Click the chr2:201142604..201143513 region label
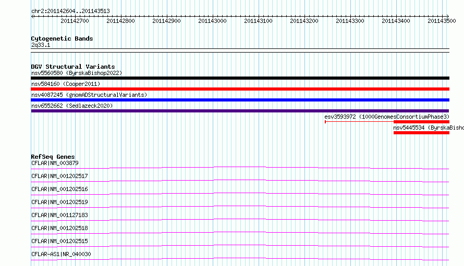This screenshot has height=266, width=464. [x=70, y=11]
